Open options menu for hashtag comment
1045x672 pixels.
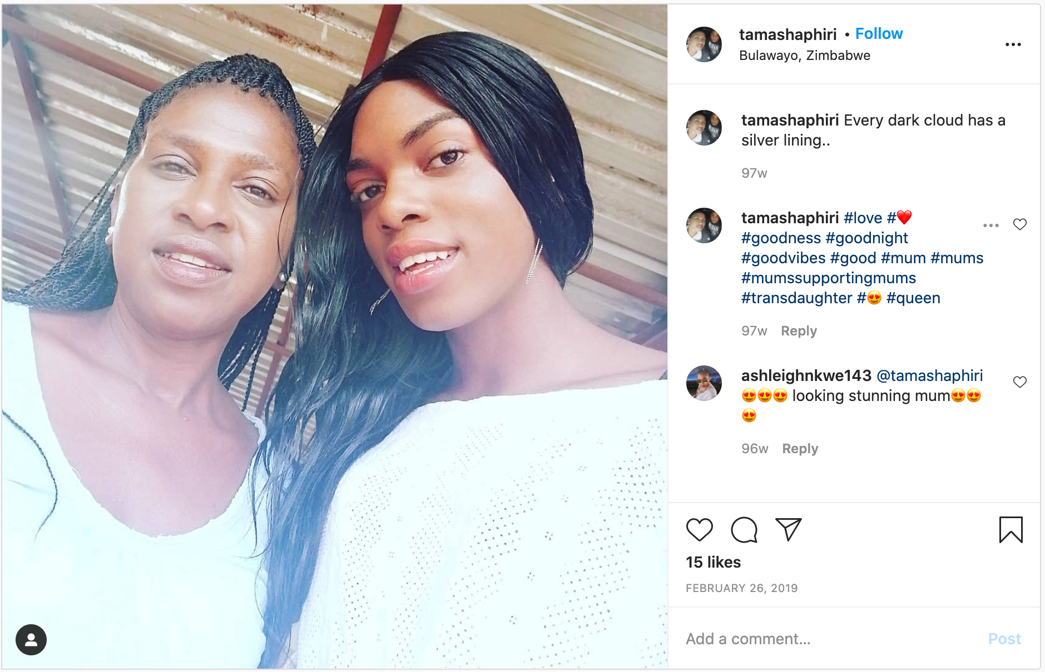[x=990, y=225]
